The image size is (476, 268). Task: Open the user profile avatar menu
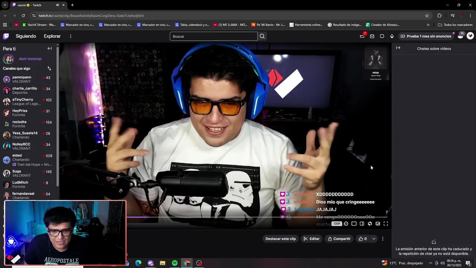[470, 36]
